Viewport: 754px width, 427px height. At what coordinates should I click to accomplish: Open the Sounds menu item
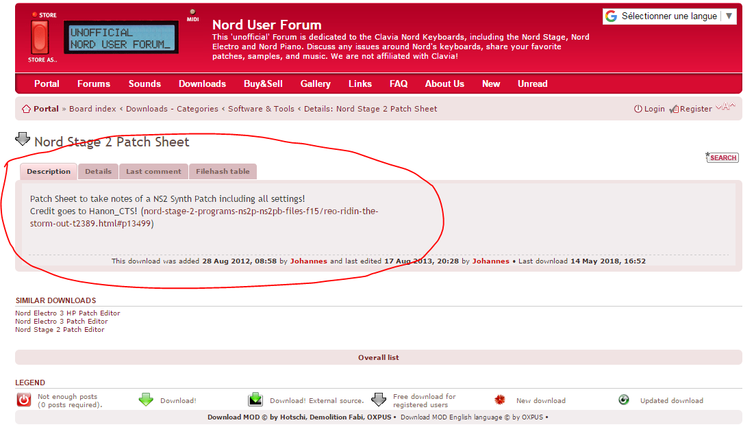coord(144,83)
